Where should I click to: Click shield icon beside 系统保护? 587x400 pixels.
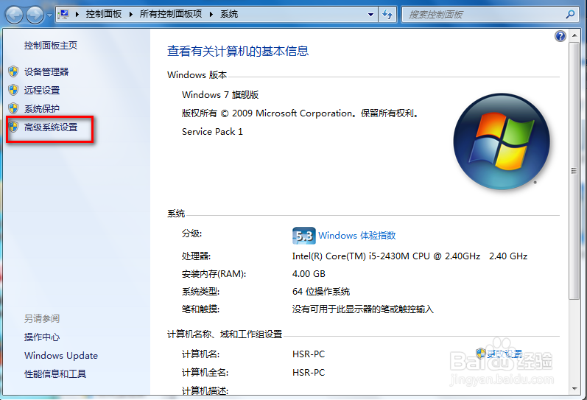[13, 108]
